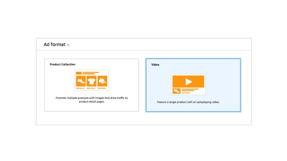The height and width of the screenshot is (161, 287).
Task: Click the small orange logo block above sneaker
Action: click(x=79, y=73)
